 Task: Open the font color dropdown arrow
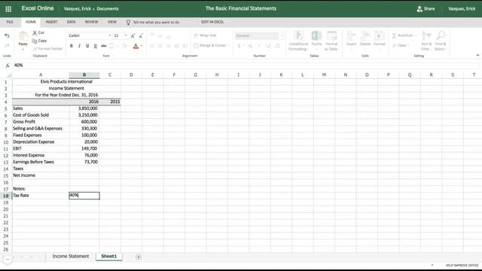pyautogui.click(x=142, y=46)
